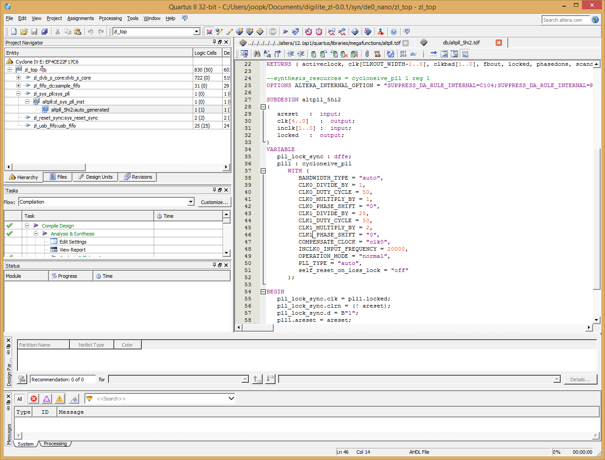605x460 pixels.
Task: Click the Customize... button
Action: pos(214,202)
